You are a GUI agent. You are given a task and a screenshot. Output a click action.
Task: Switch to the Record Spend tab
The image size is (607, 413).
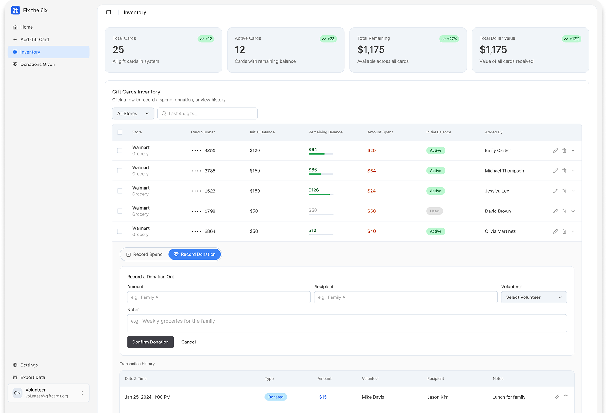[x=145, y=254]
